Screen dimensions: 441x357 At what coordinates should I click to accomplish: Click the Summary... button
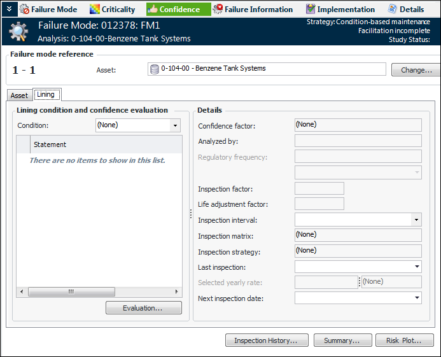tap(342, 340)
